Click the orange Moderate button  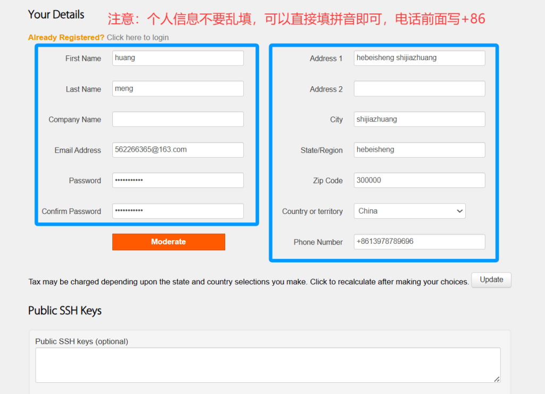point(168,242)
